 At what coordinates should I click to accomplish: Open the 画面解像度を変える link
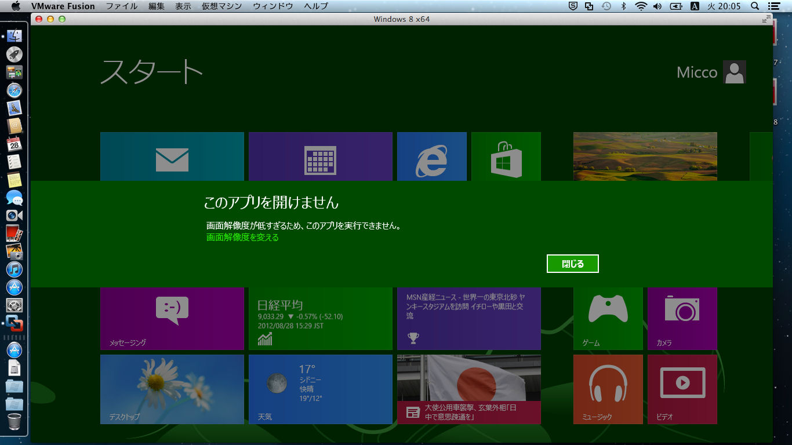click(242, 238)
